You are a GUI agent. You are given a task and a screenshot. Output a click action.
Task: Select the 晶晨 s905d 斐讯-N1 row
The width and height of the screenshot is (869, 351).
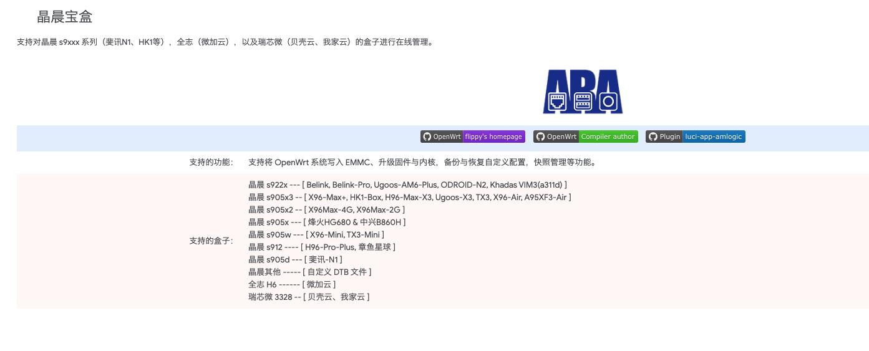click(x=295, y=259)
